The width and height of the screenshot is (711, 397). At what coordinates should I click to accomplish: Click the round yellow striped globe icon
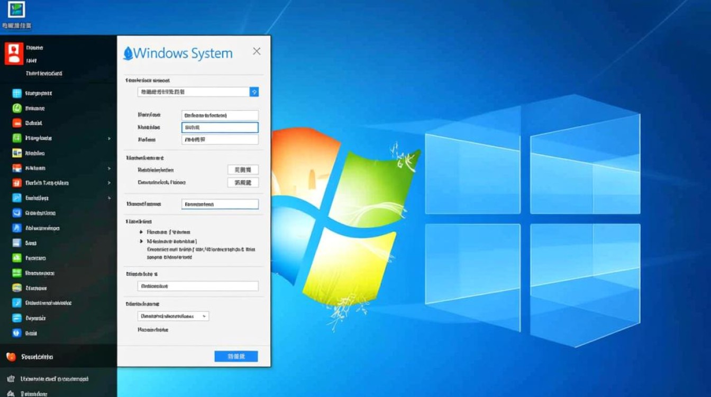[16, 288]
